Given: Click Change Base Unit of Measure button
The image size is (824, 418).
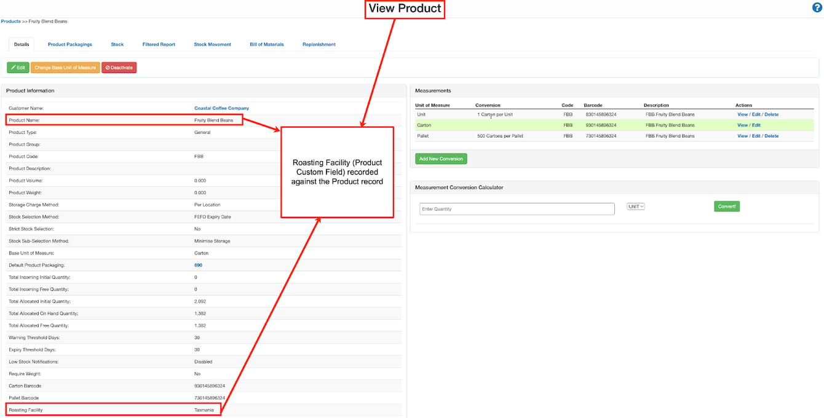Looking at the screenshot, I should pyautogui.click(x=65, y=68).
